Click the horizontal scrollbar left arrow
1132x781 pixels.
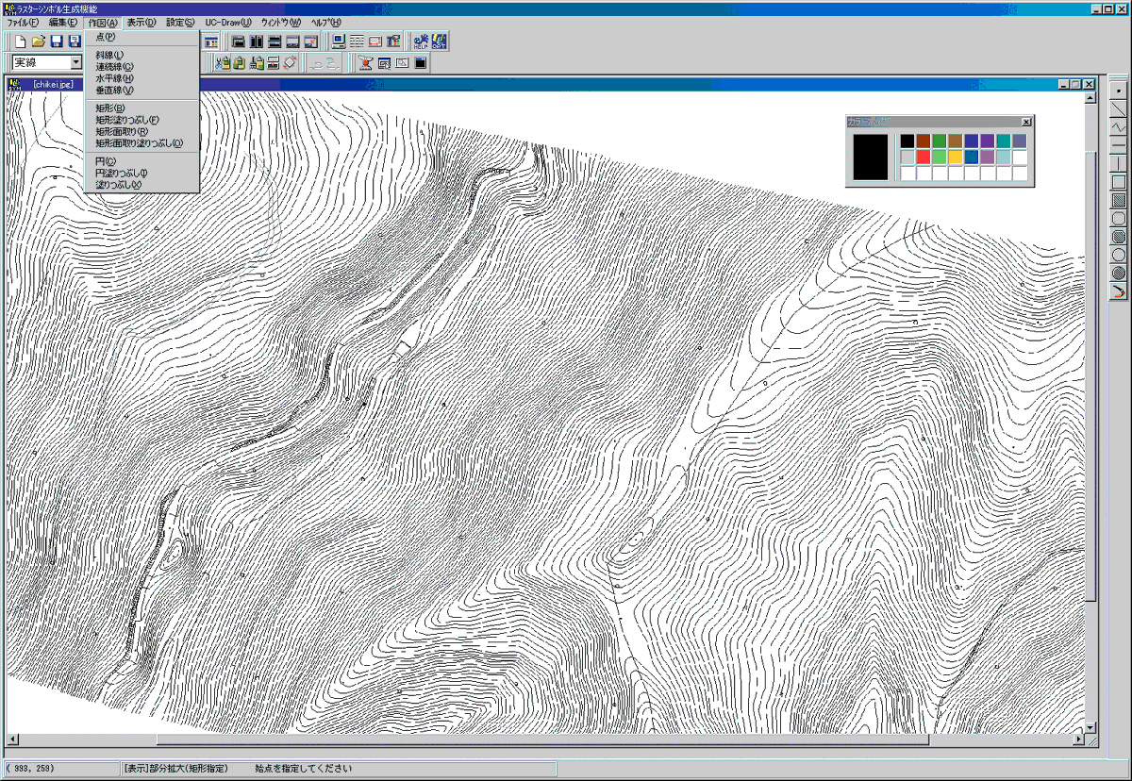[11, 739]
